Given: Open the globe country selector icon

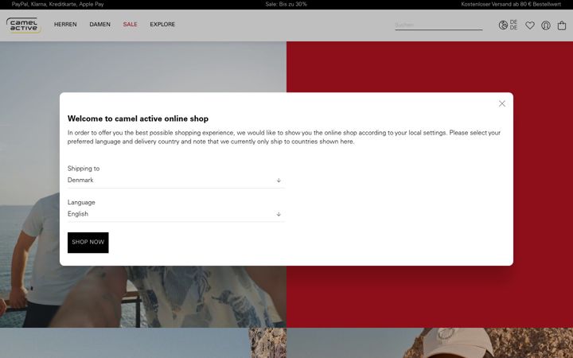Looking at the screenshot, I should 503,25.
